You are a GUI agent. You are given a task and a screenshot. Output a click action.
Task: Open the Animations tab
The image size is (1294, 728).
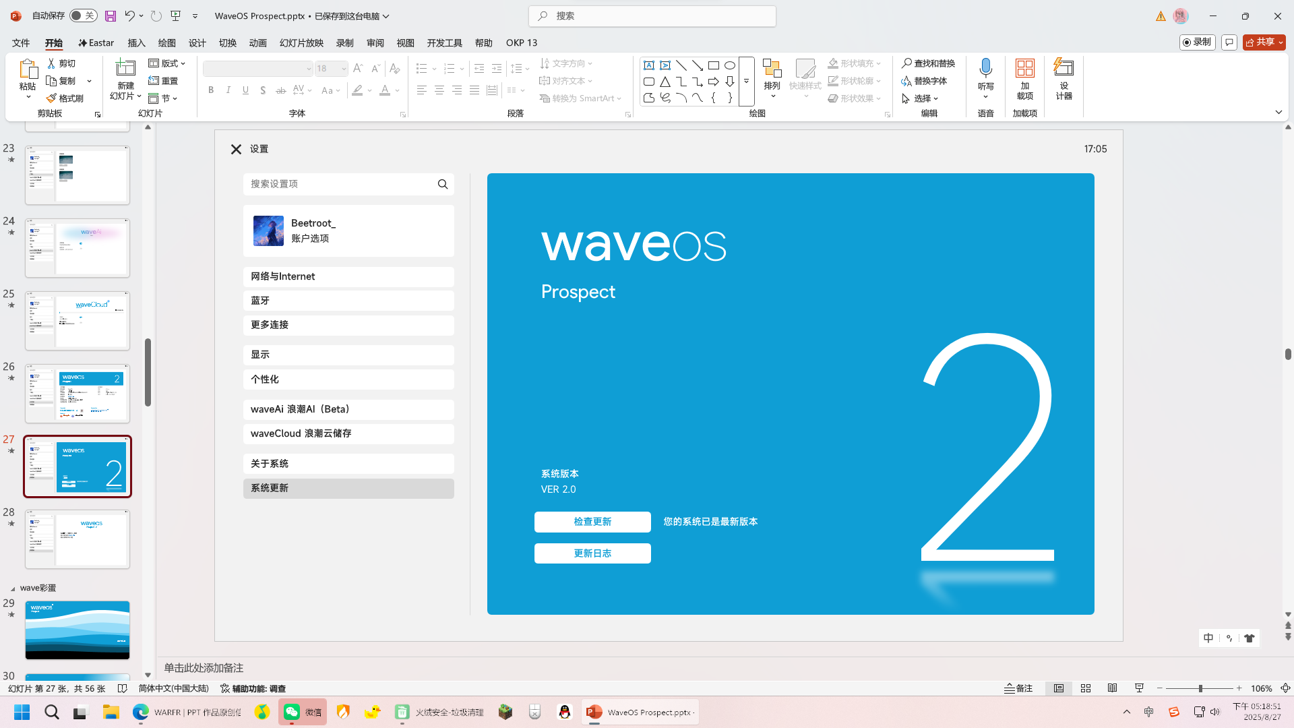[x=257, y=42]
